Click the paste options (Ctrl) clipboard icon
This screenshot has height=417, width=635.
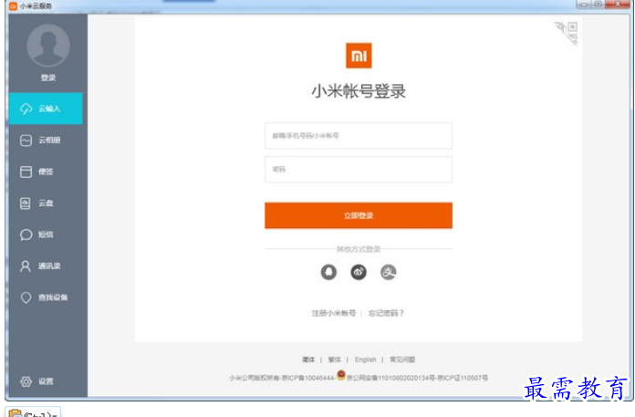point(15,413)
